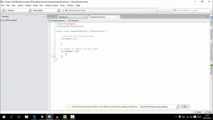This screenshot has height=120, width=213.
Task: Open the Unit Tests side panel
Action: coord(211,70)
